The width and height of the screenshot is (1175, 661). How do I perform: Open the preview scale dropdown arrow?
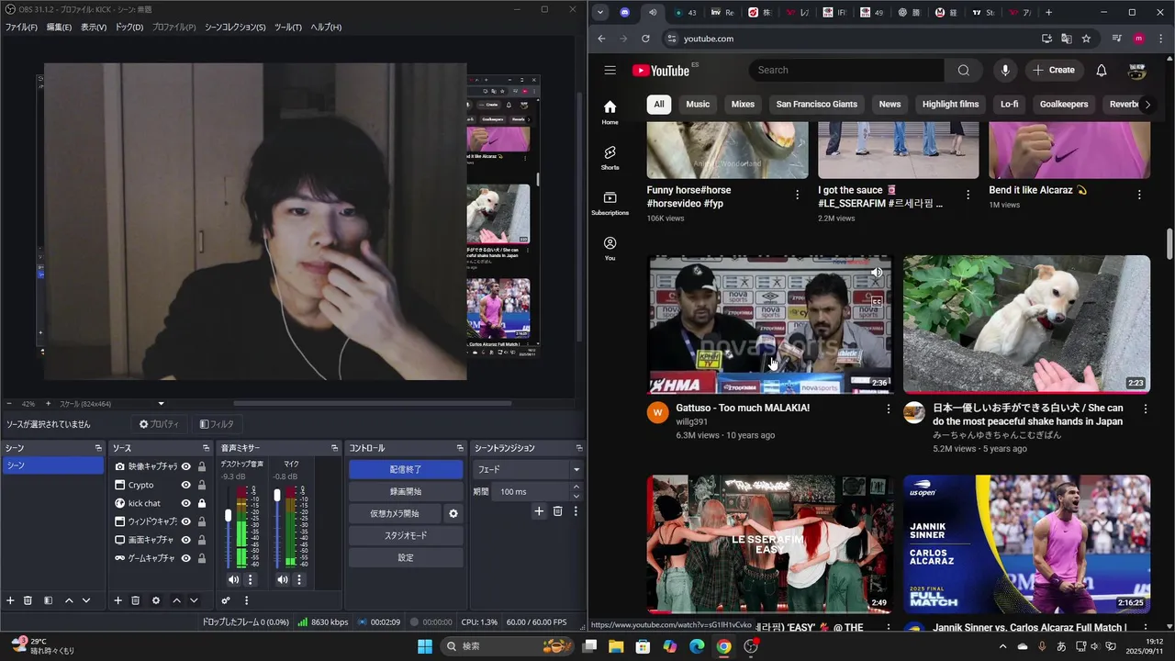click(162, 404)
